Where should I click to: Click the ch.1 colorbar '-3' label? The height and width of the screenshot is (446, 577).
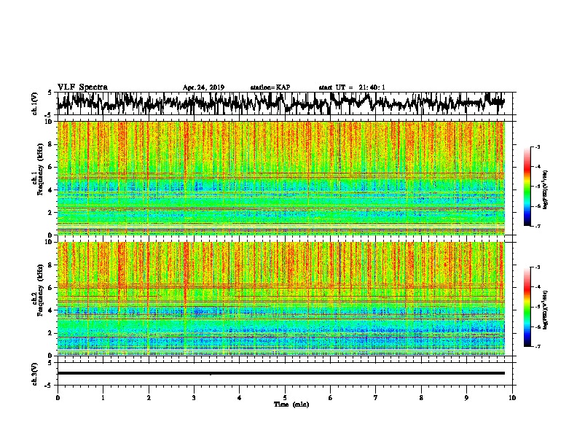[537, 146]
